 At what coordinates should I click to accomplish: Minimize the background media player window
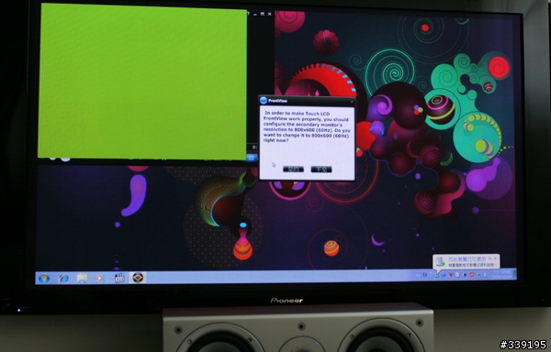coord(255,14)
